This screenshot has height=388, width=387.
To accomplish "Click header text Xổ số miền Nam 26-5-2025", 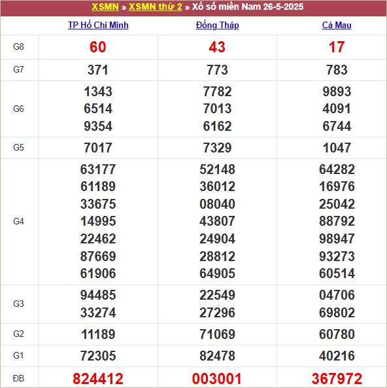I will (x=248, y=7).
